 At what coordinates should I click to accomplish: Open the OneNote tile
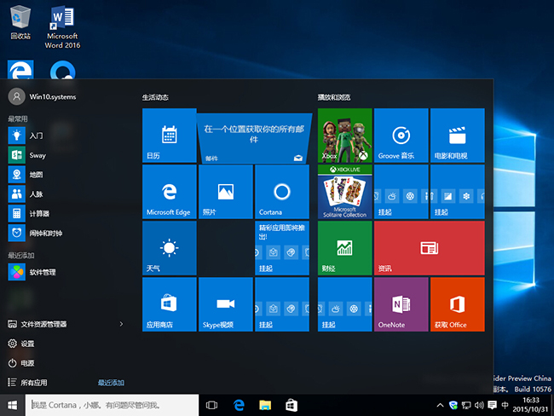point(401,304)
